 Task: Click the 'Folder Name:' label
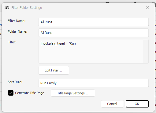(17, 31)
